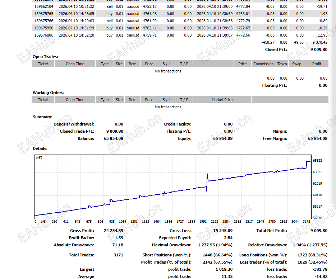Select ticket number 139662104
This screenshot has width=336, height=279.
coord(44,6)
